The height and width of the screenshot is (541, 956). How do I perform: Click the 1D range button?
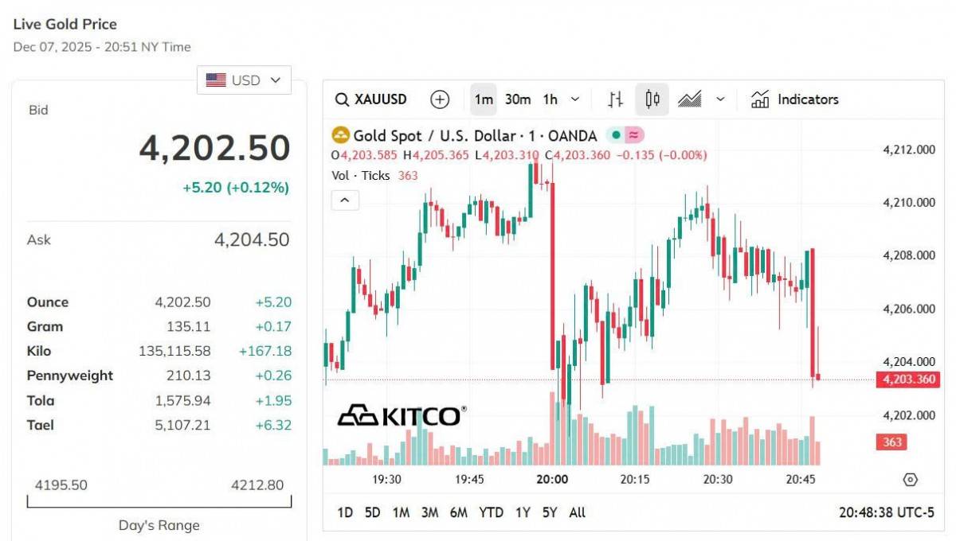tap(345, 513)
